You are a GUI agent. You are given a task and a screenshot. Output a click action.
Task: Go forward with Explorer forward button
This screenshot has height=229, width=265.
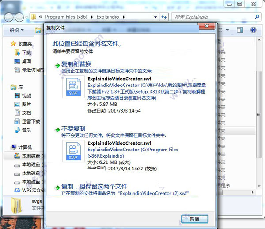[19, 17]
